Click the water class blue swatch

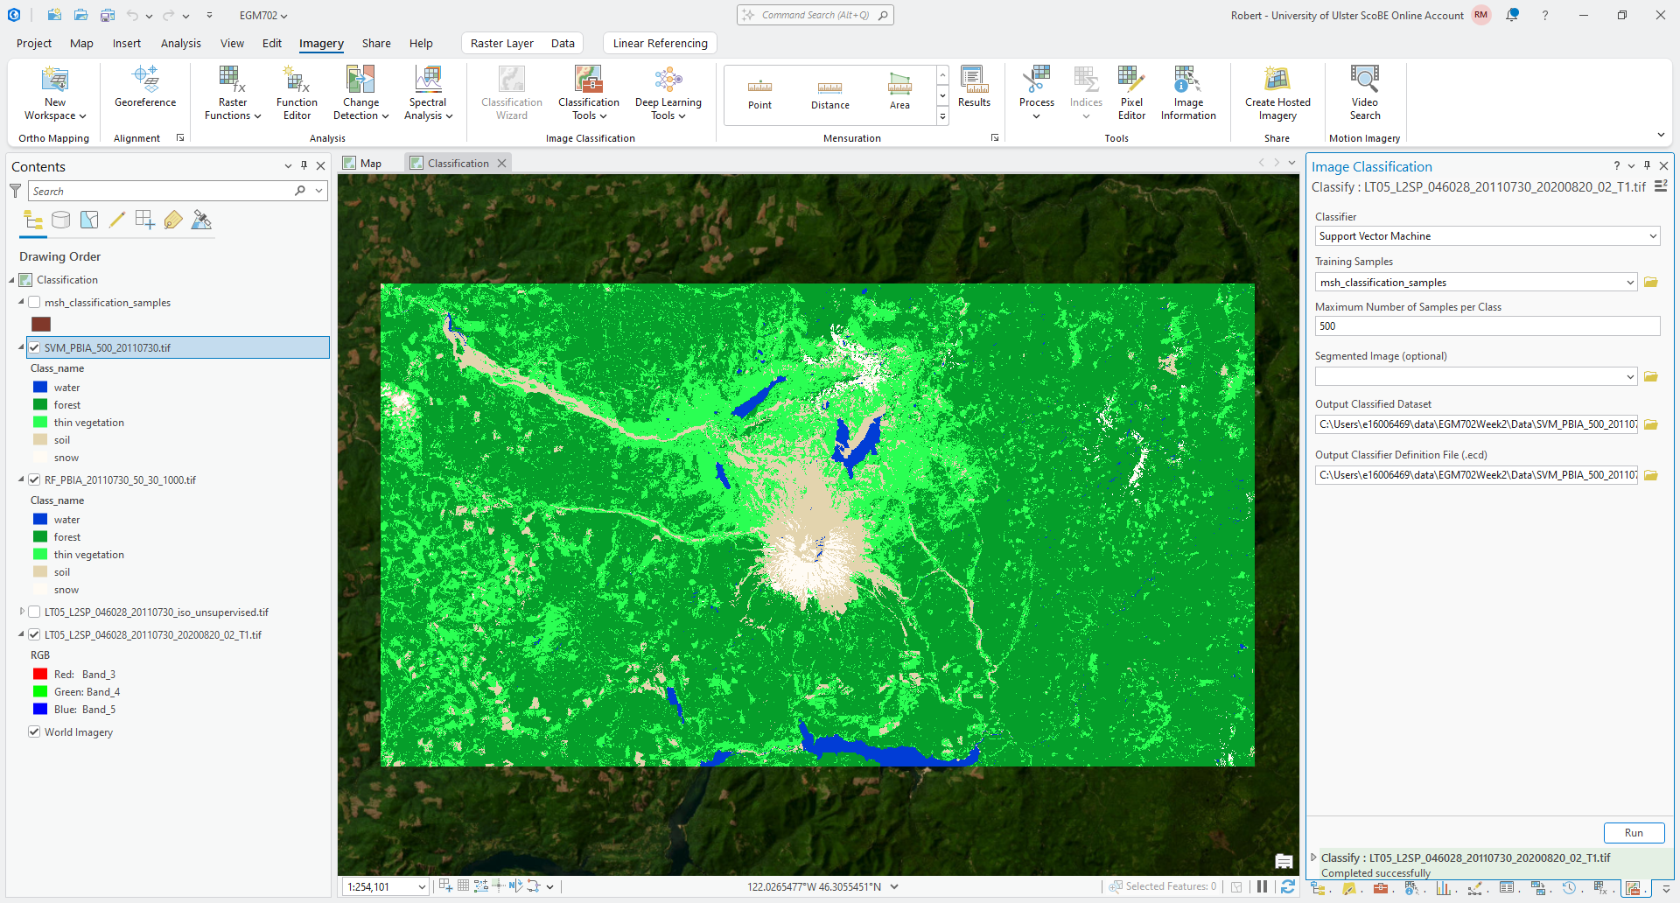(x=40, y=388)
